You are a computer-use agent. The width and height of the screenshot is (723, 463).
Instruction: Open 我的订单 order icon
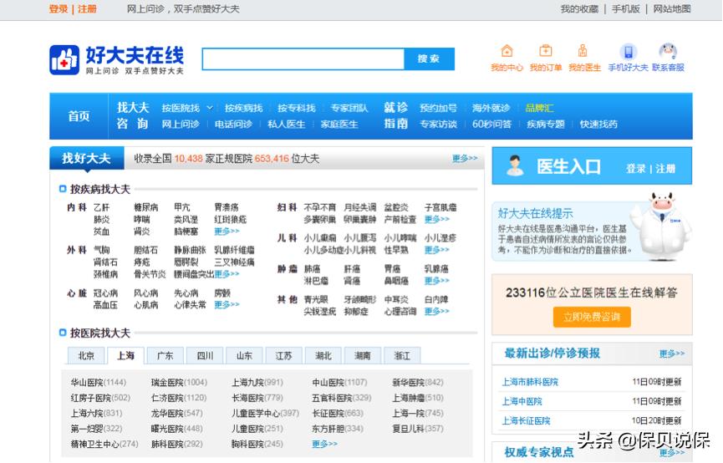coord(546,51)
